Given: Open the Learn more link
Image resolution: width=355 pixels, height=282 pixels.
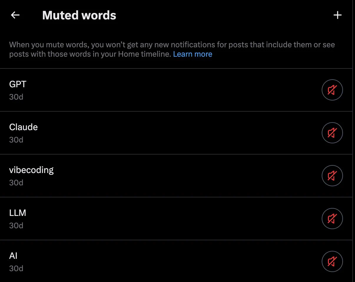Looking at the screenshot, I should click(x=193, y=54).
